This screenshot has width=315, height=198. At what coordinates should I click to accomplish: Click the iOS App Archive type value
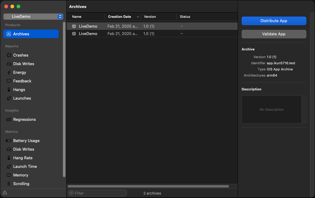pyautogui.click(x=280, y=69)
